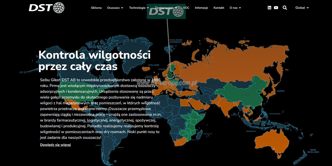This screenshot has width=332, height=166.
Task: Click the DST logo in header
Action: pos(46,7)
